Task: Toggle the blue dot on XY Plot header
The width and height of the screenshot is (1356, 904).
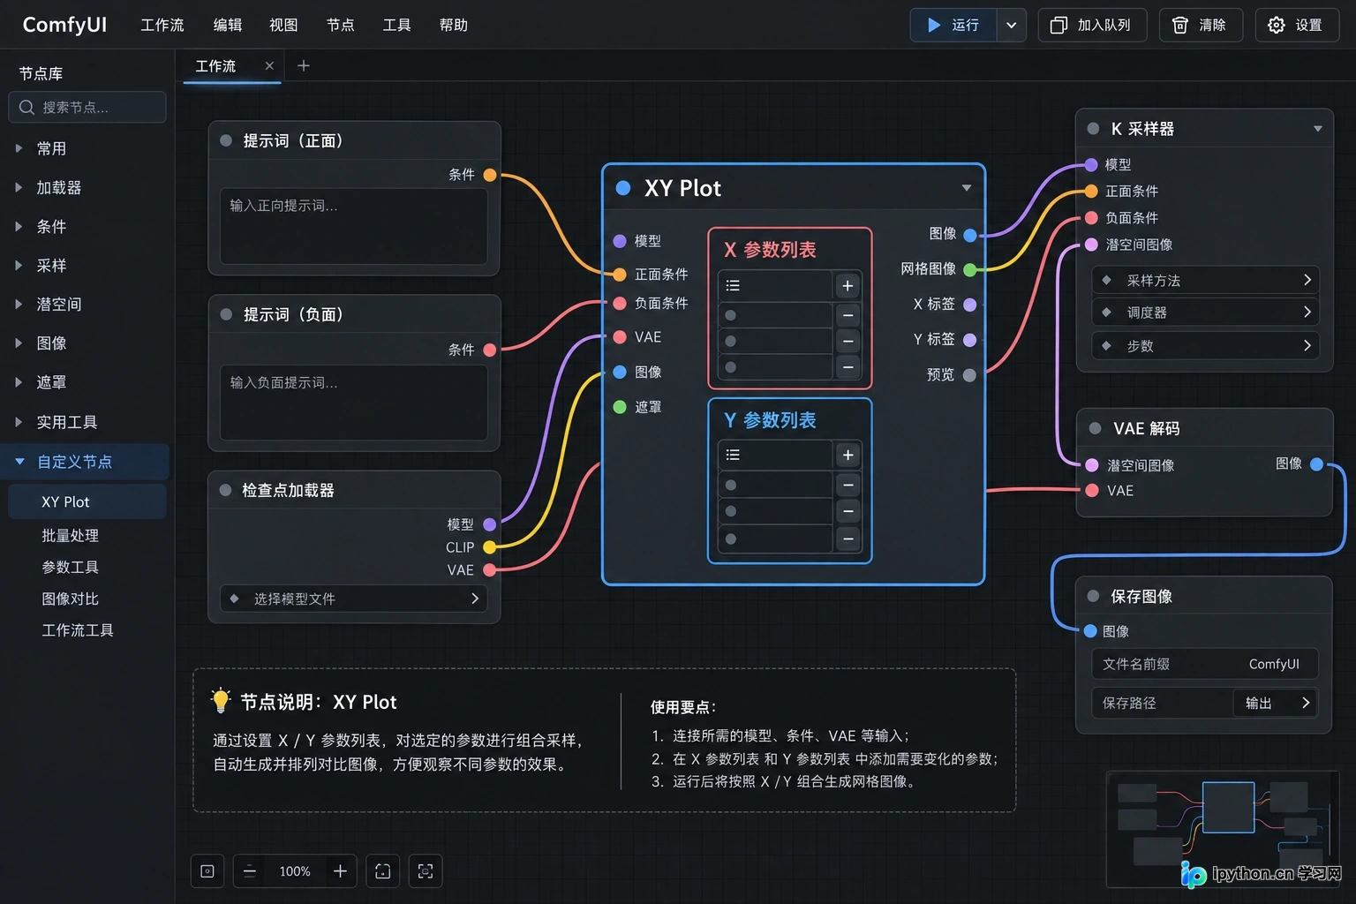Action: [x=623, y=188]
